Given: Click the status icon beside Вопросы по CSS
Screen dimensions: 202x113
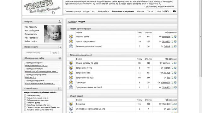Looking at the screenshot, I should (71, 73).
